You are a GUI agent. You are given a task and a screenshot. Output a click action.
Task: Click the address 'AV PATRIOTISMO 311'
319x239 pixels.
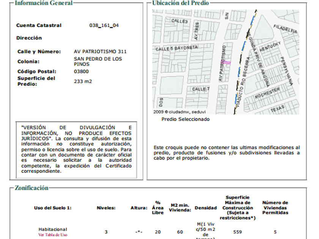coord(100,52)
